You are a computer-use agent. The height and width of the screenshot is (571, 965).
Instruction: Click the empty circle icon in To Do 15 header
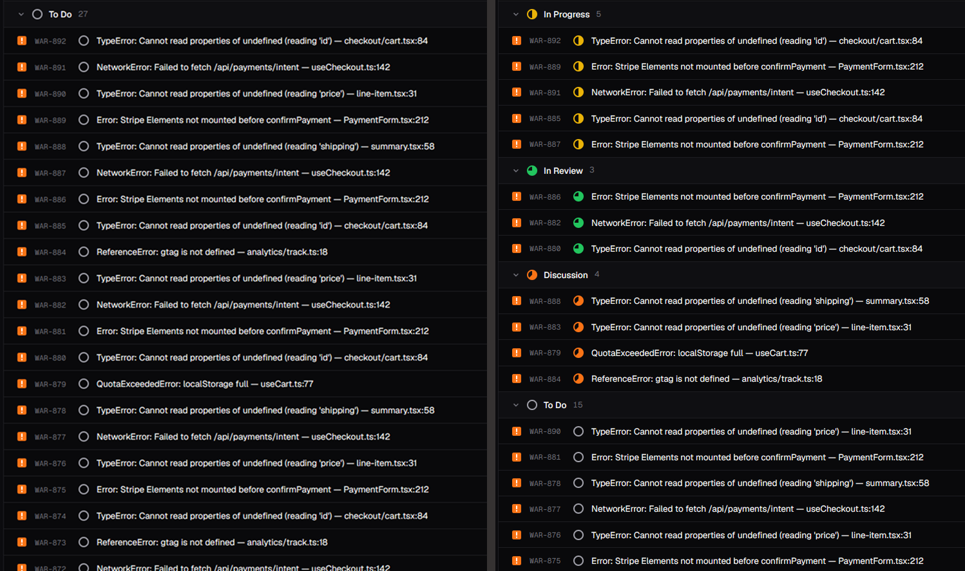pos(532,405)
